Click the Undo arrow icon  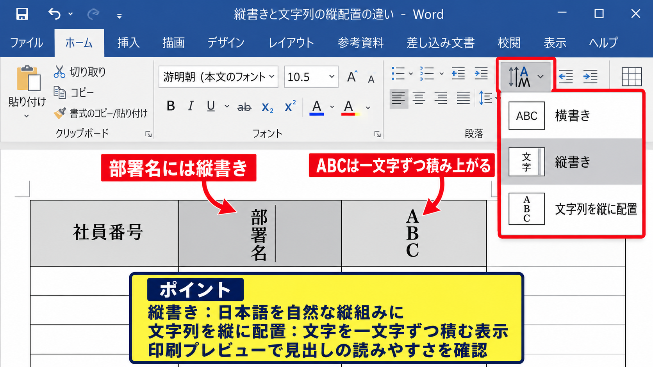tap(55, 14)
